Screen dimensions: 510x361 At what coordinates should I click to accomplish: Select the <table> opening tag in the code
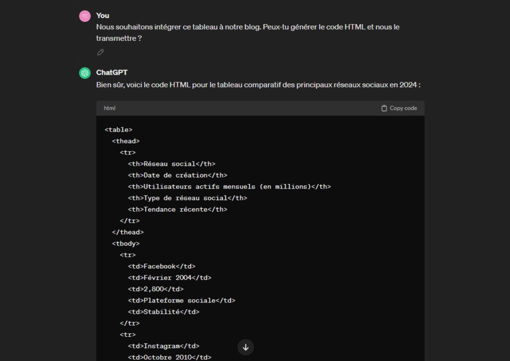coord(119,130)
